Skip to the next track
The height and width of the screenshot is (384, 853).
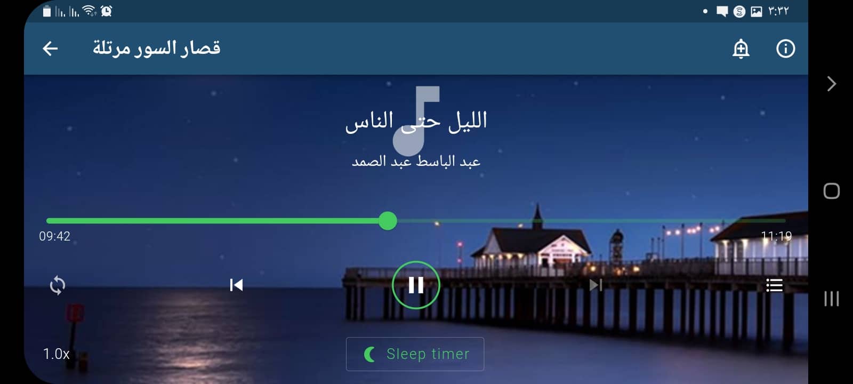click(596, 285)
